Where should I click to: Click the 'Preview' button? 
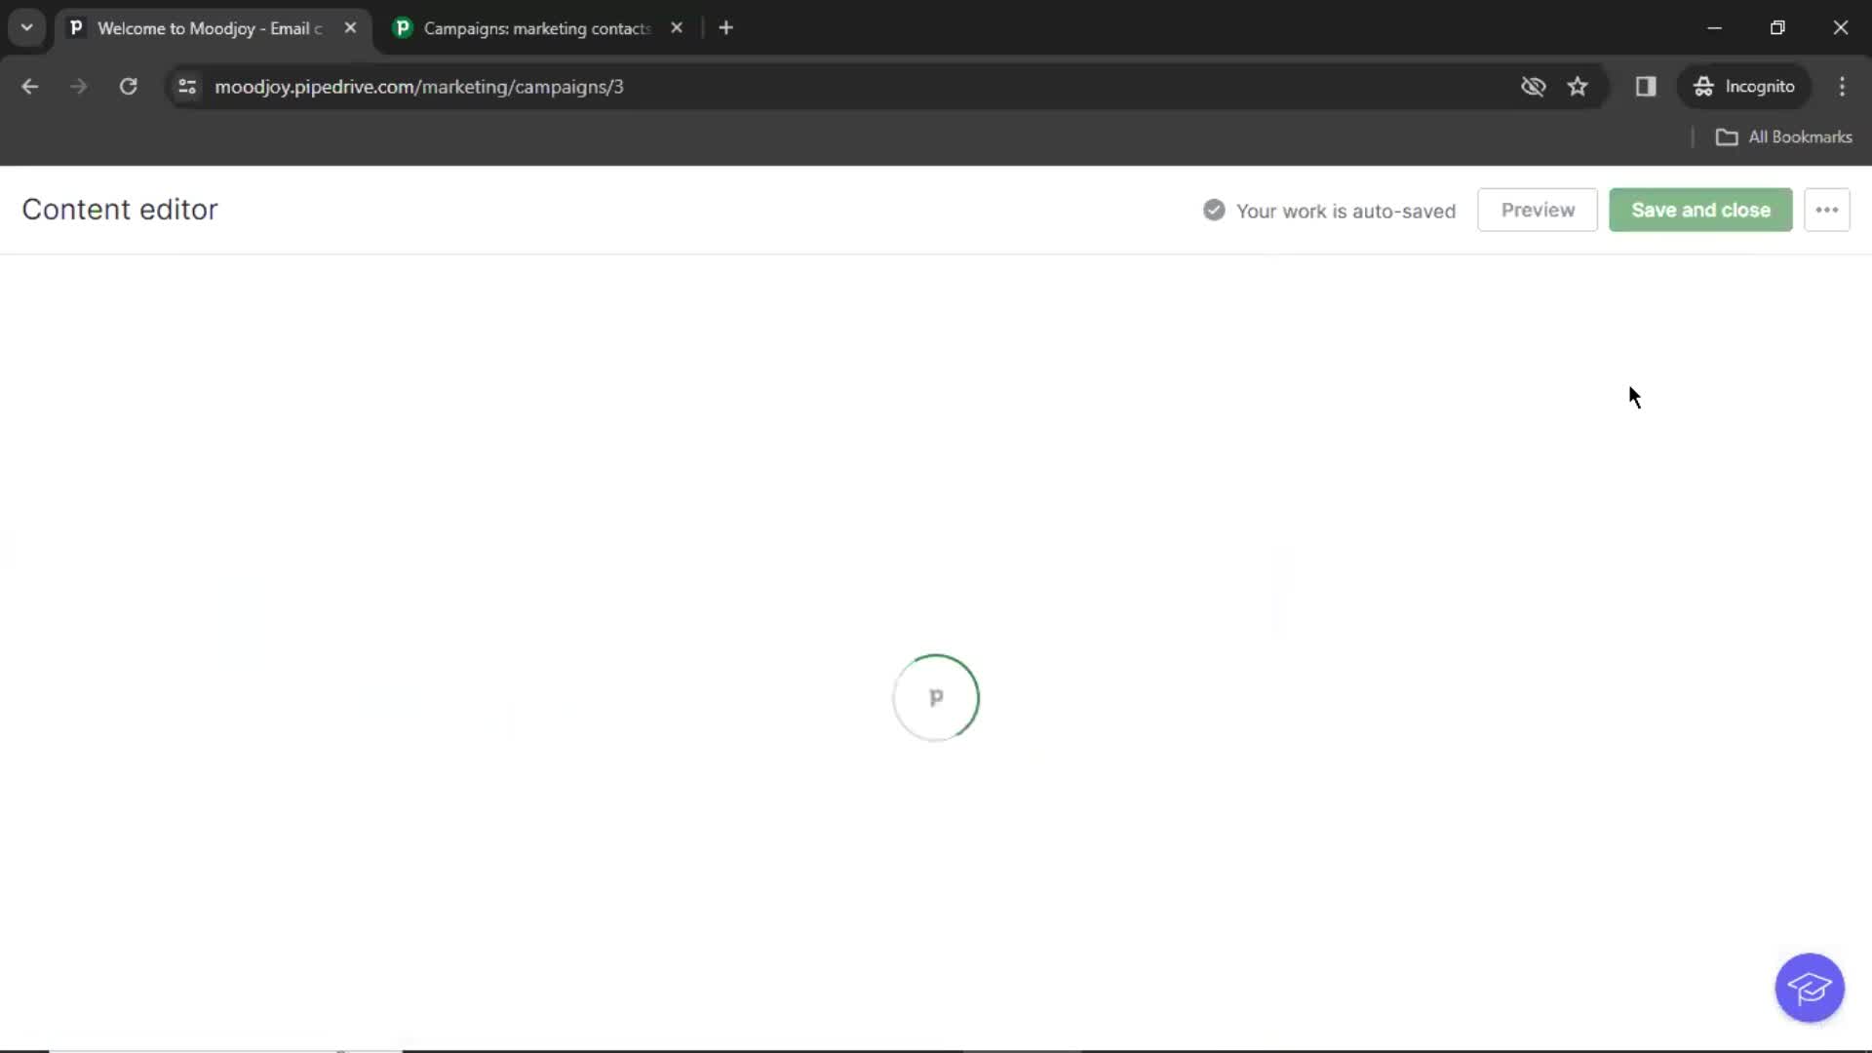click(x=1538, y=210)
